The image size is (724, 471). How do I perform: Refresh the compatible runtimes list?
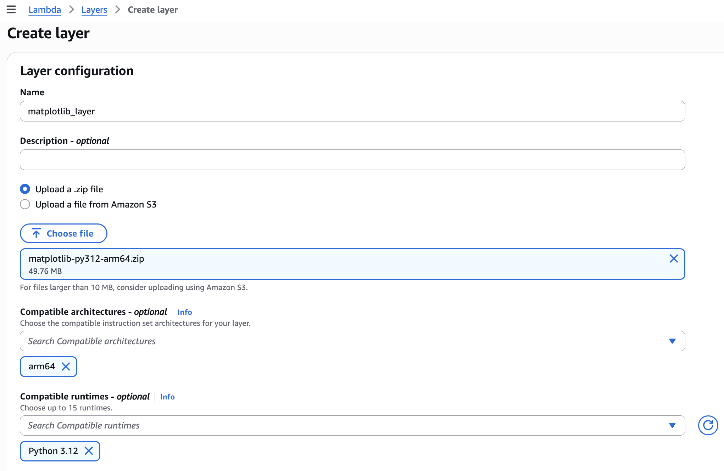click(708, 425)
